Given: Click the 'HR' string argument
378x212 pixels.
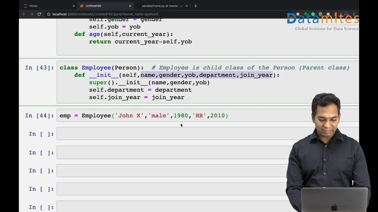Looking at the screenshot, I should pos(199,115).
